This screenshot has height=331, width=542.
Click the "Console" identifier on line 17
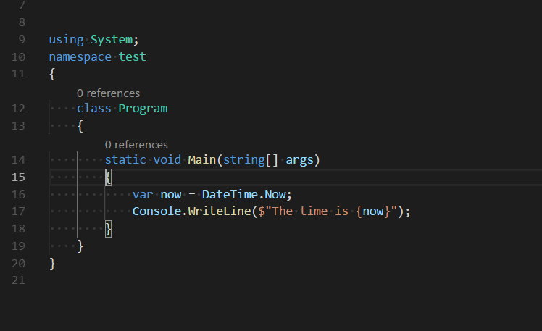(x=157, y=211)
